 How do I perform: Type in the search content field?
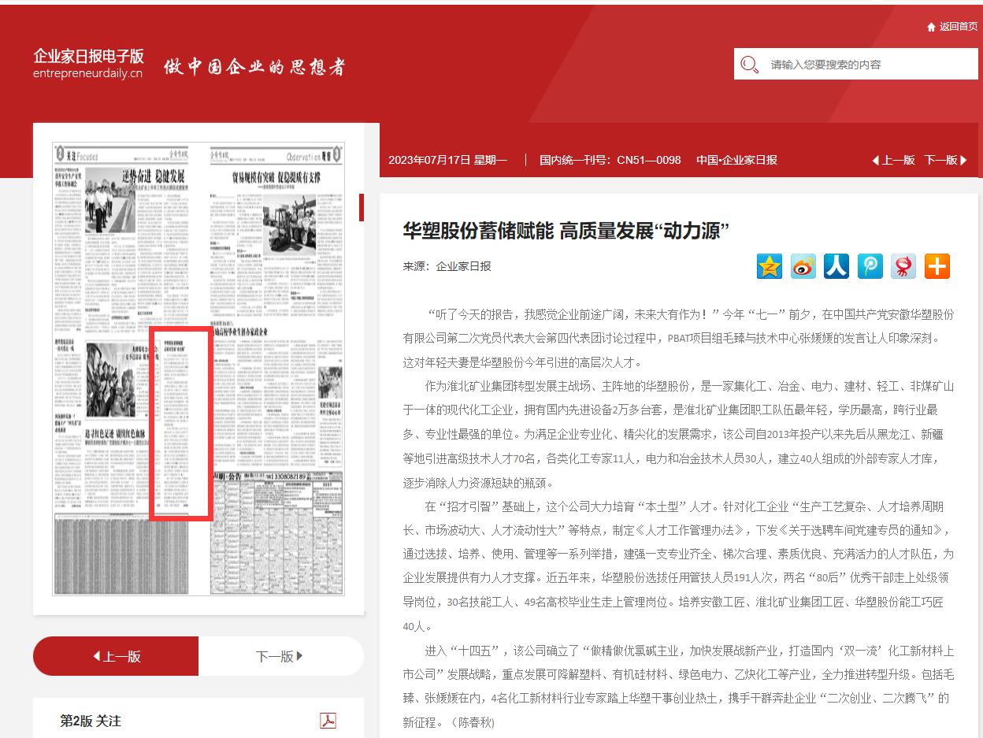click(866, 65)
